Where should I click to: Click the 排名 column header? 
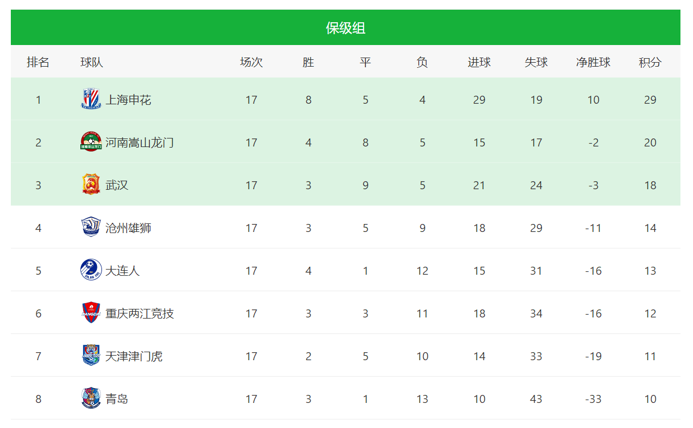pos(38,62)
